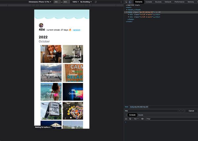The height and width of the screenshot is (141, 198).
Task: Expand the head element node
Action: pos(127,10)
